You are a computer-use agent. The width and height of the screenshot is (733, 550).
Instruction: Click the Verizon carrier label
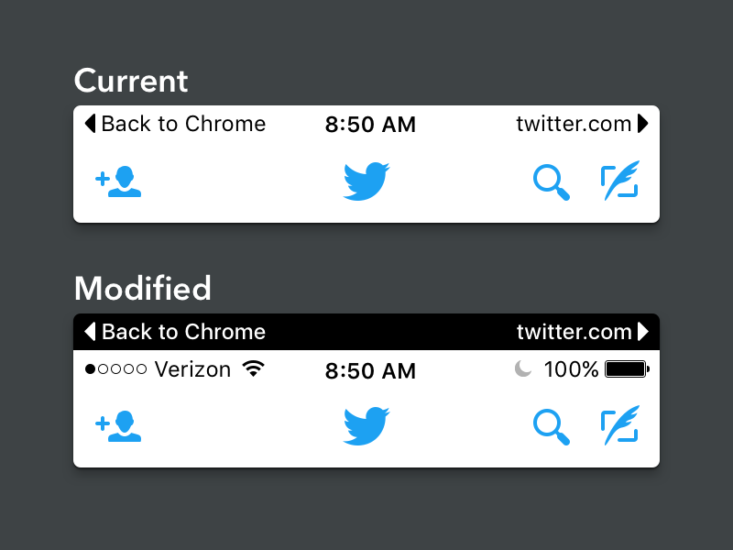tap(192, 369)
